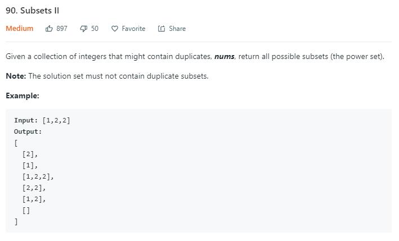Click the empty subset '[]' line
Image resolution: width=399 pixels, height=241 pixels.
pos(26,210)
